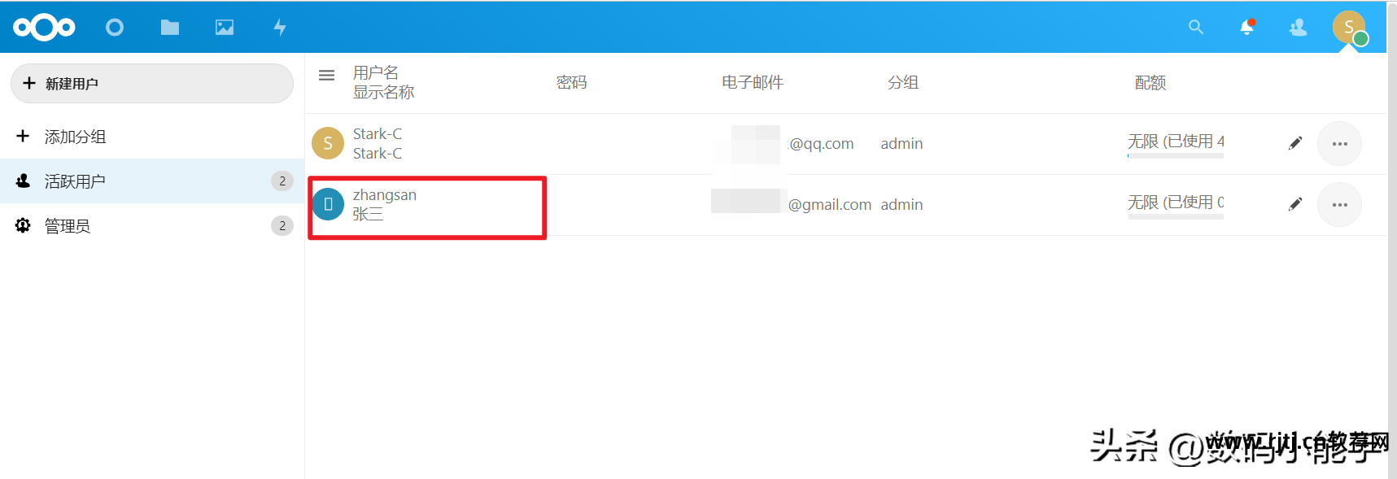
Task: Select 活跃用户 in the sidebar
Action: point(152,181)
